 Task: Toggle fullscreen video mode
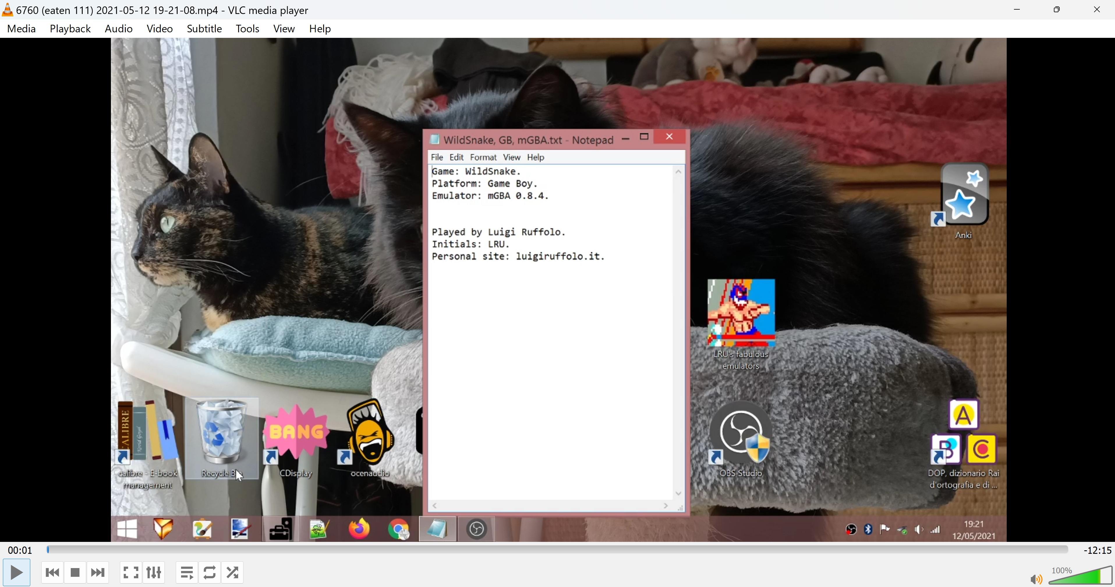[x=131, y=573]
